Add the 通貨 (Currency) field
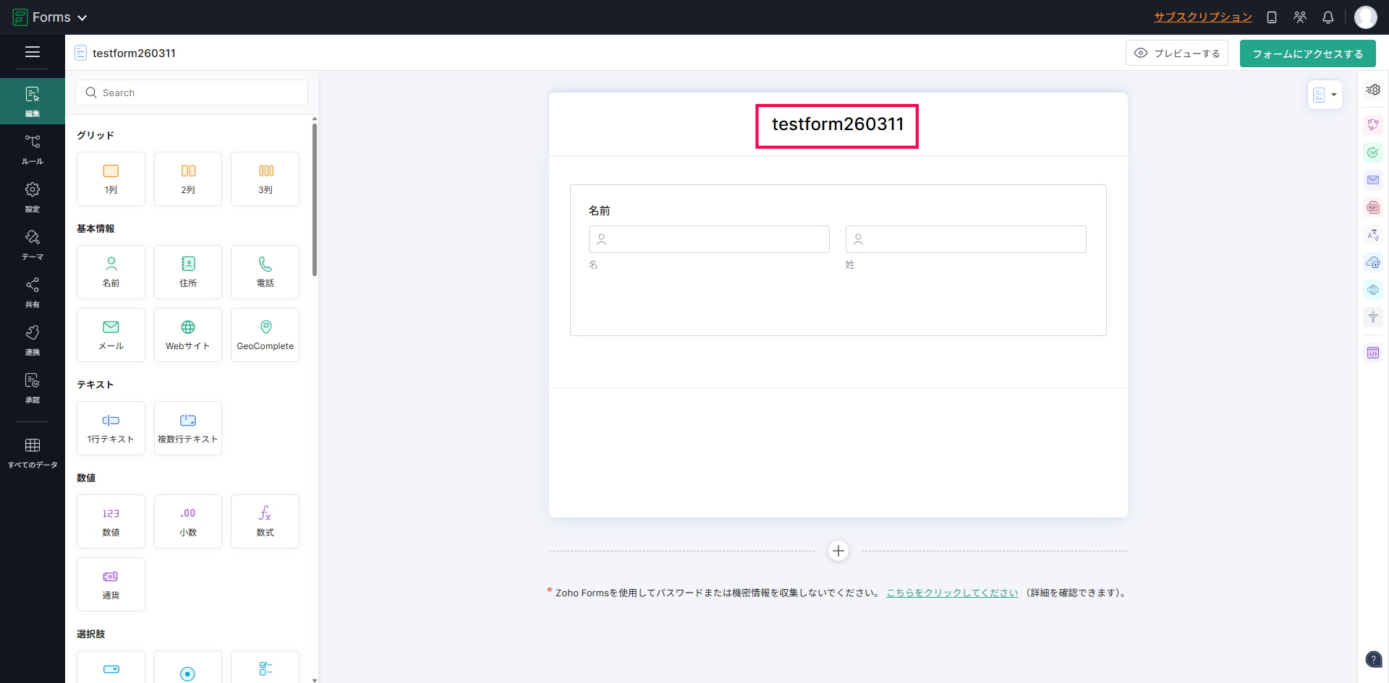The image size is (1389, 683). [x=111, y=584]
